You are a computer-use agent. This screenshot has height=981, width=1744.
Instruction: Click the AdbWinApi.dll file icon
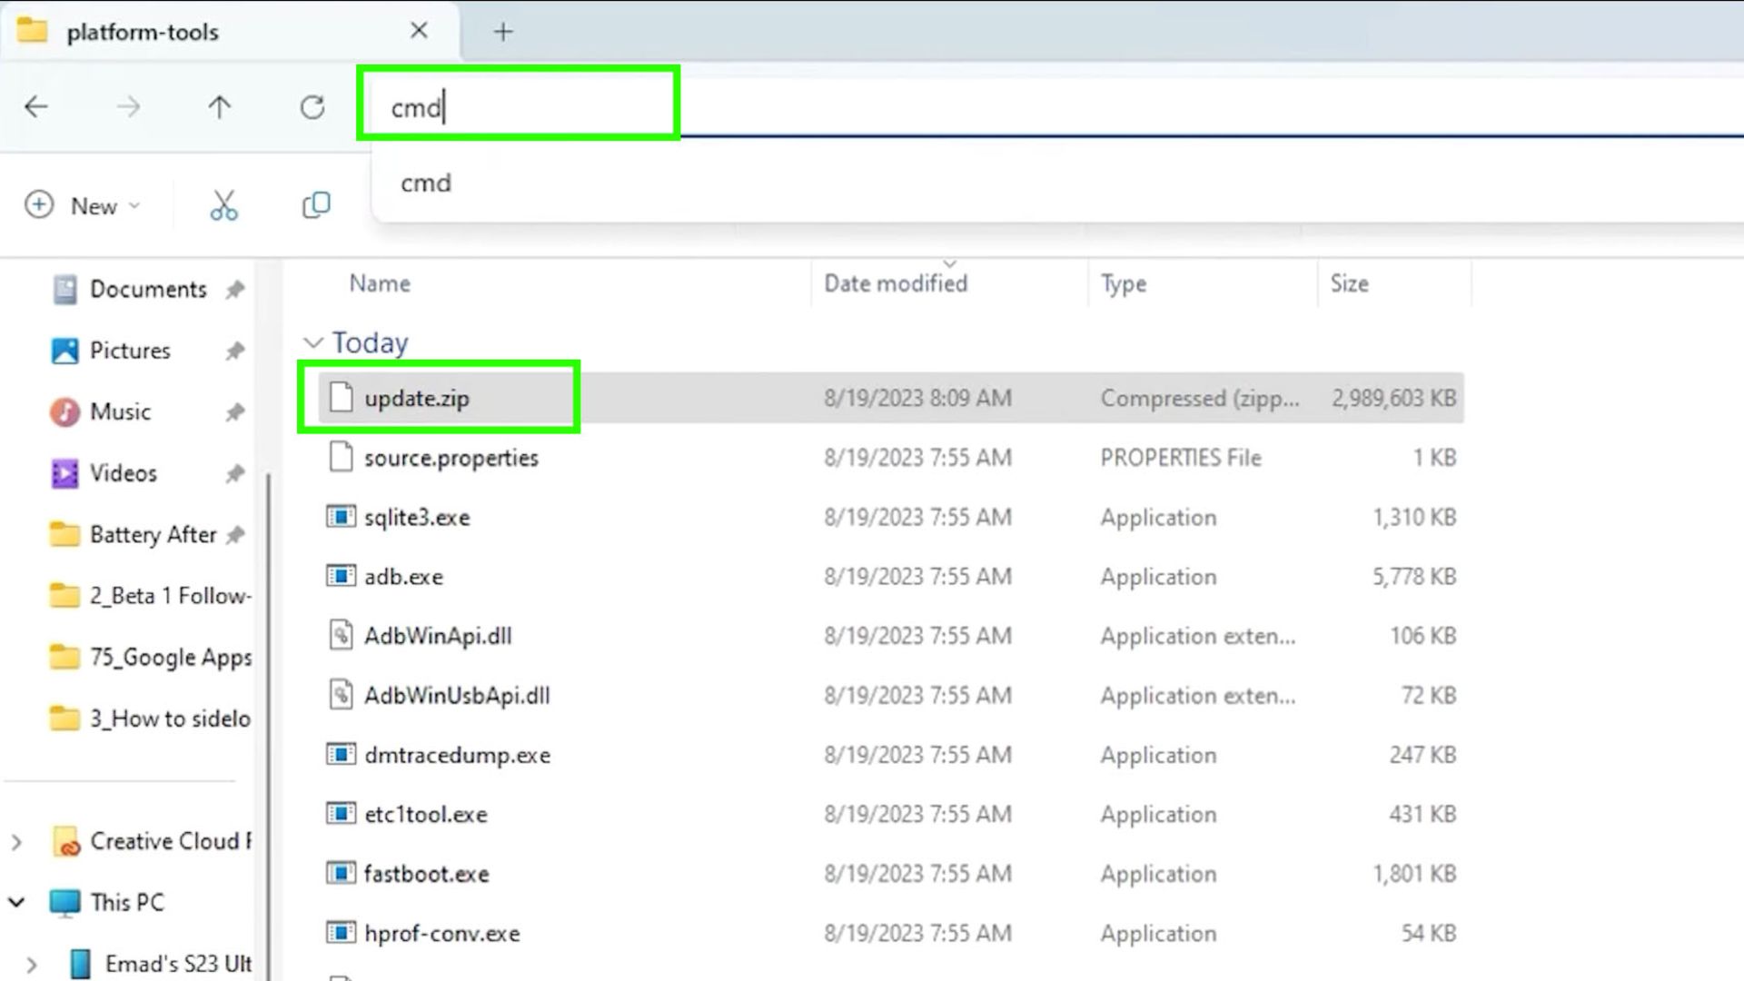click(x=341, y=636)
